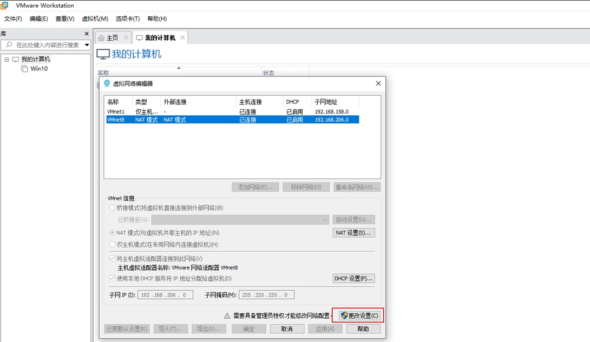The image size is (590, 342).
Task: Switch to the 我的计算机 tab
Action: click(161, 38)
